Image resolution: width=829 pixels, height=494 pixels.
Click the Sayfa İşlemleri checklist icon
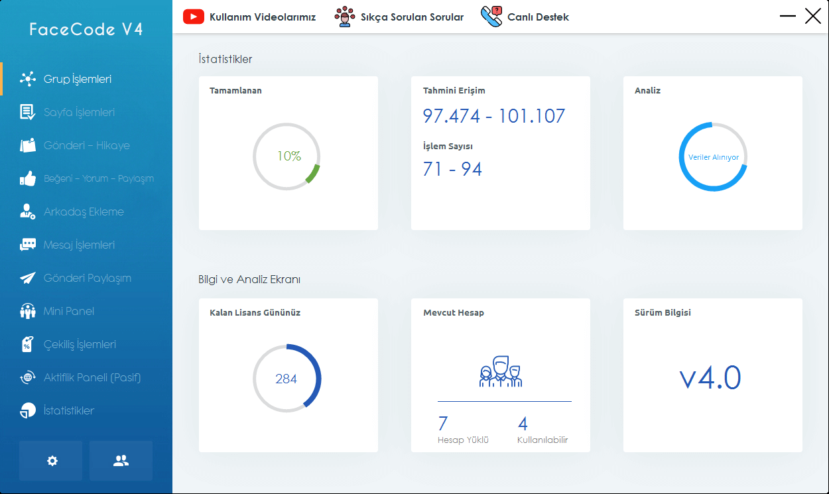tap(28, 112)
